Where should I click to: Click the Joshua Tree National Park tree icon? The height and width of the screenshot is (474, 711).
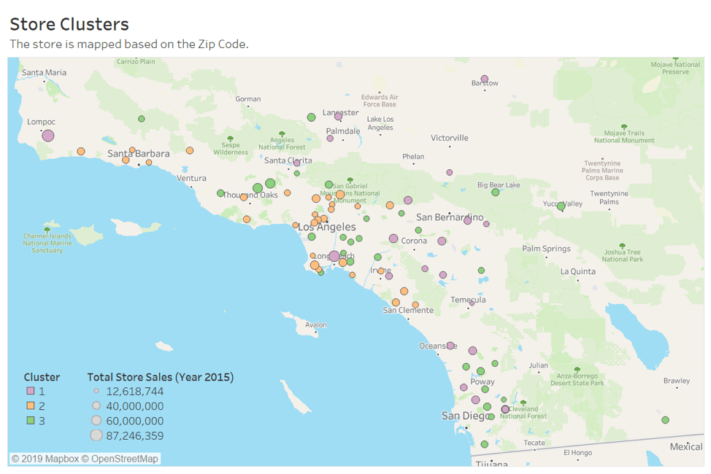point(623,244)
